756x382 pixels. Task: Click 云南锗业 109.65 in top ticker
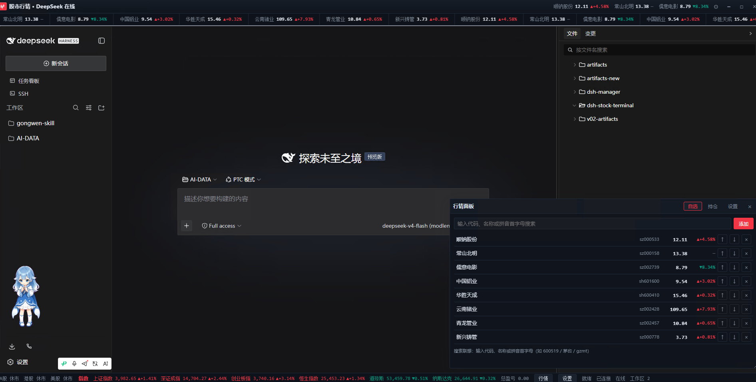284,19
